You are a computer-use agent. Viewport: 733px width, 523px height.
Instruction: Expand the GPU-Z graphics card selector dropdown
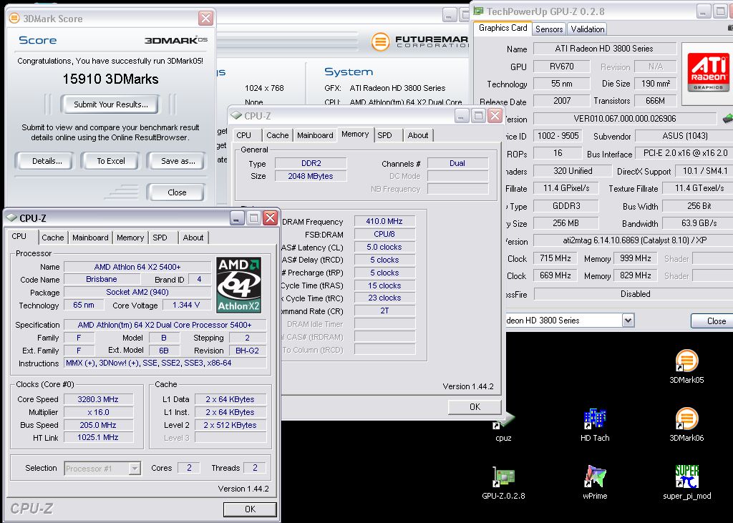point(628,321)
